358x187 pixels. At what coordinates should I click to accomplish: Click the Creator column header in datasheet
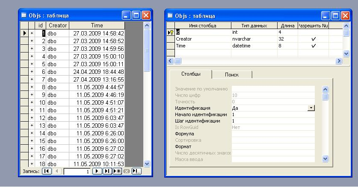pos(58,25)
